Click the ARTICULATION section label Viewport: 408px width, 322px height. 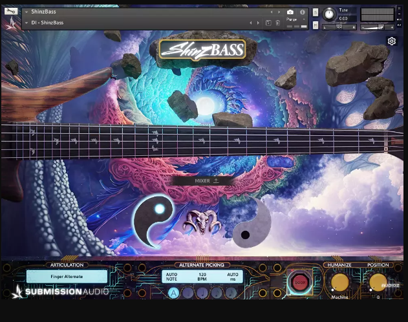tap(67, 265)
